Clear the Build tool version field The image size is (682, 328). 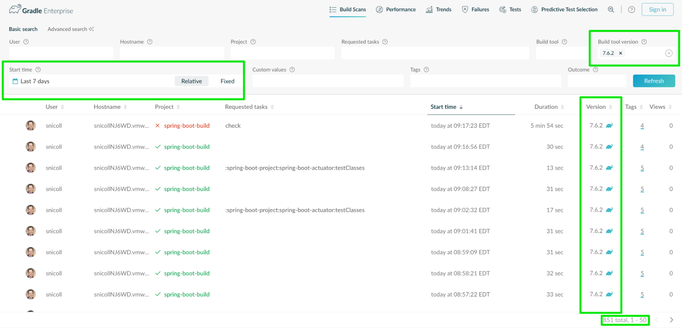[x=669, y=53]
